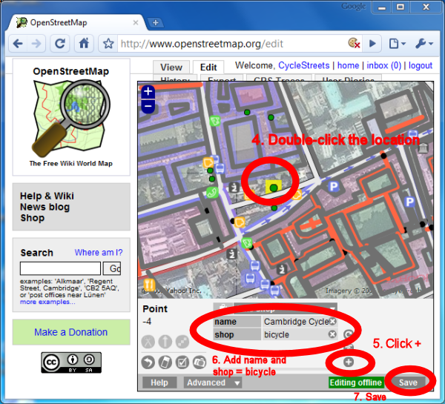
Task: Click the greyed up-arrow icon
Action: pos(165,342)
